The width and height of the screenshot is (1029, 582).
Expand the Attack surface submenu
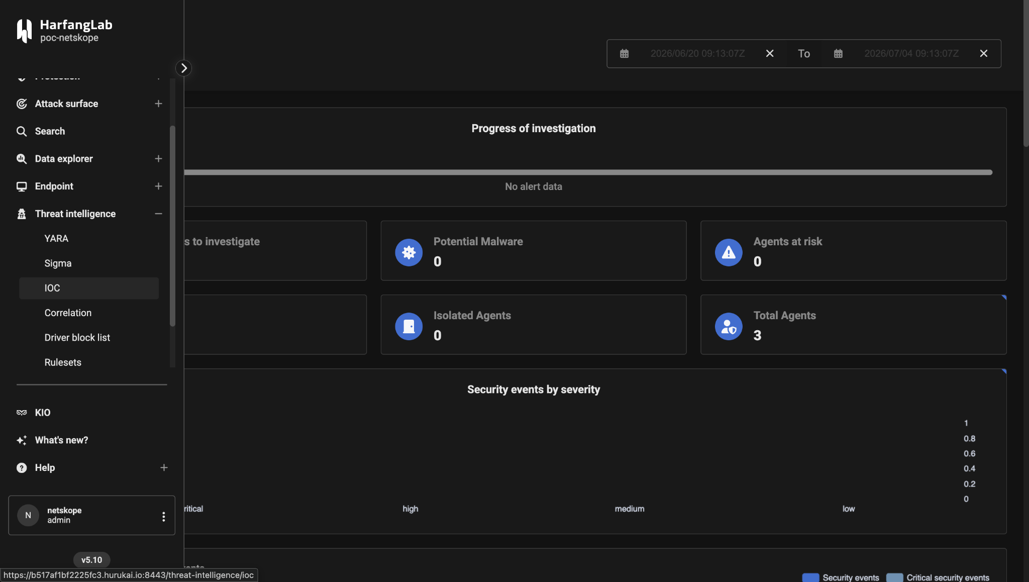[158, 104]
